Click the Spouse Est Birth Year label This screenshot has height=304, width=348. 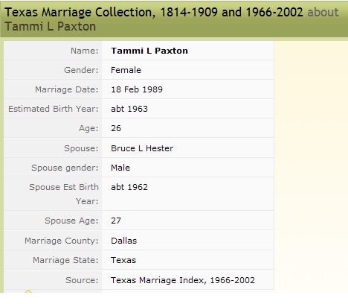coord(64,194)
